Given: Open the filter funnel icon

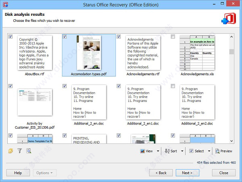Looking at the screenshot, I should pyautogui.click(x=20, y=151).
